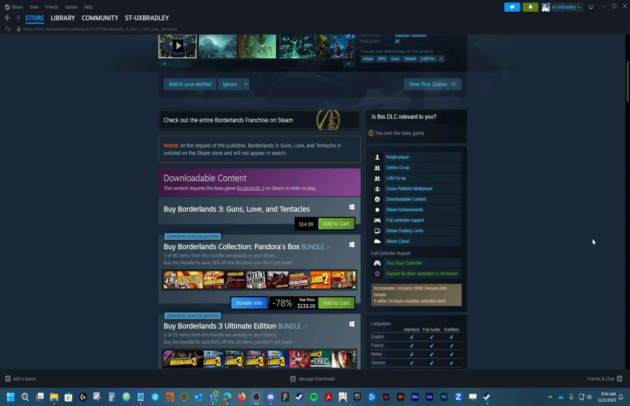Viewport: 630px width, 406px height.
Task: Open View Your Queue
Action: 433,84
